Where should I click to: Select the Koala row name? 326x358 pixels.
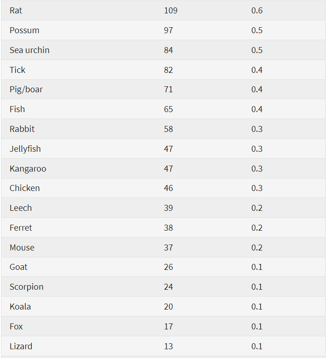(20, 307)
